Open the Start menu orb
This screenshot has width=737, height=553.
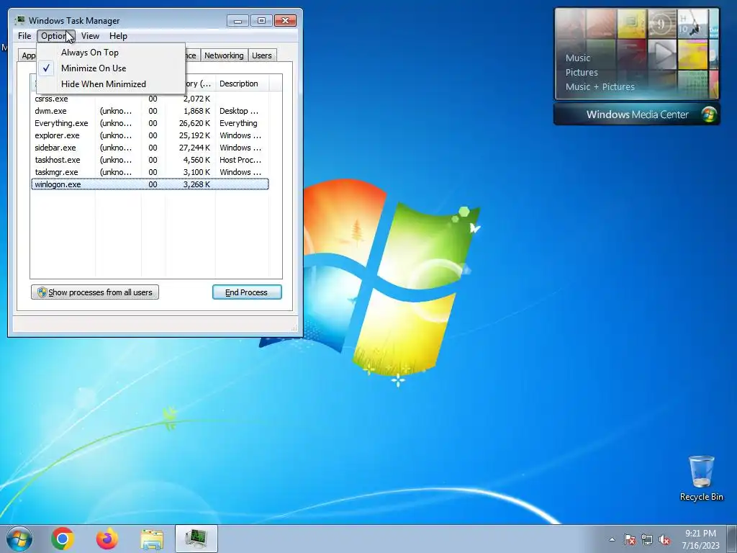click(19, 539)
